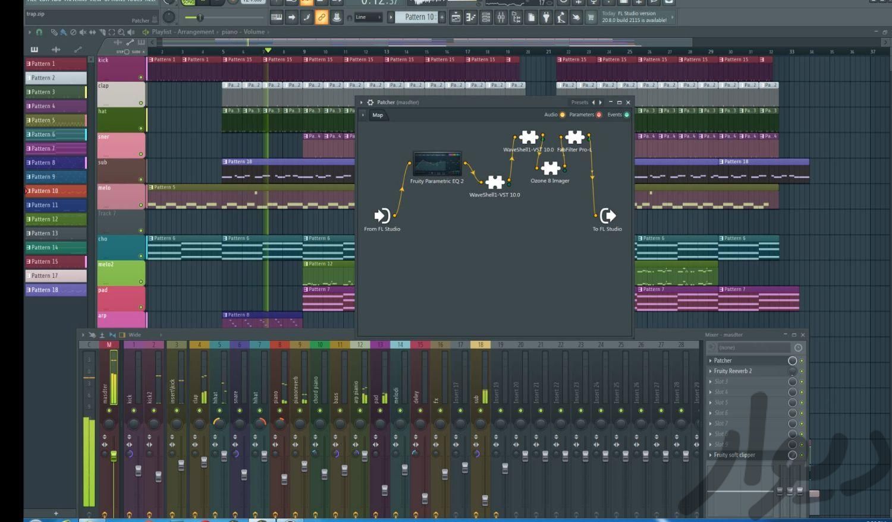Select the Slice tool in Playlist toolbar
892x522 pixels.
click(102, 32)
